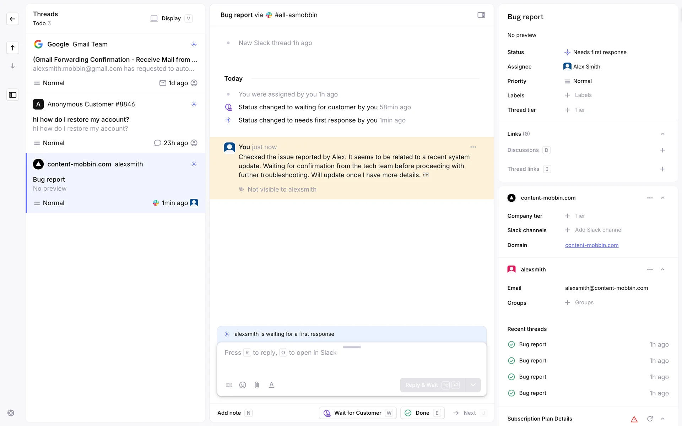Click the text formatting icon

point(271,385)
